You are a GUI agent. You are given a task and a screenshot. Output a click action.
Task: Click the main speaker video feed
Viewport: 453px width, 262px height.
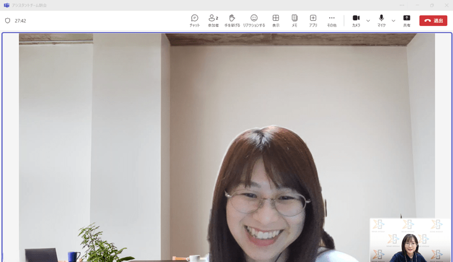pyautogui.click(x=227, y=147)
